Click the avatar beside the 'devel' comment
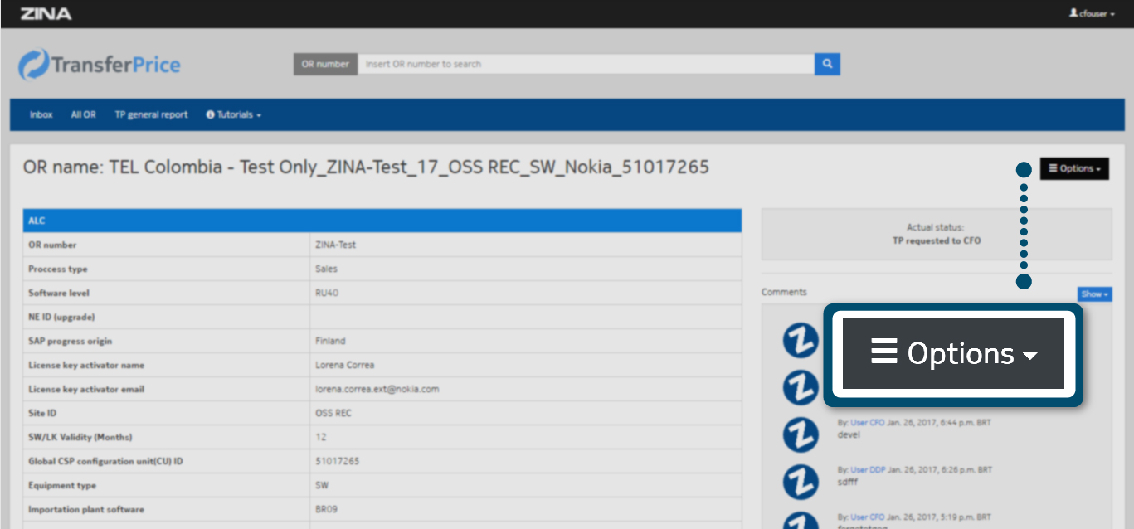The image size is (1134, 529). coord(801,434)
